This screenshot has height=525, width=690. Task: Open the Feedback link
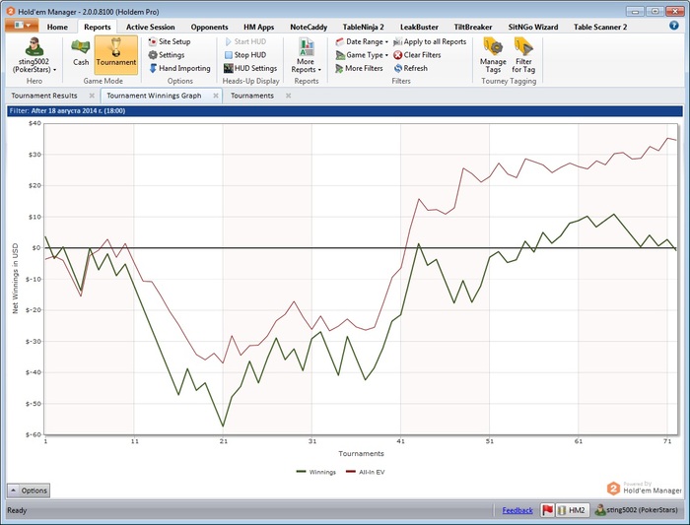[x=517, y=510]
